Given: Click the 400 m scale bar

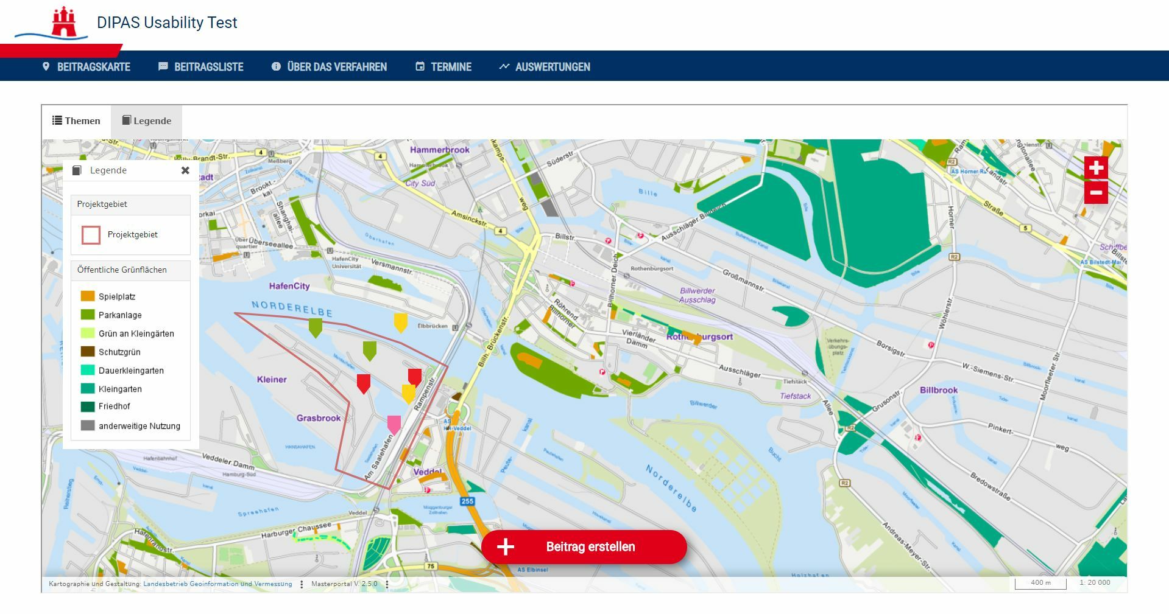Looking at the screenshot, I should click(x=1040, y=583).
